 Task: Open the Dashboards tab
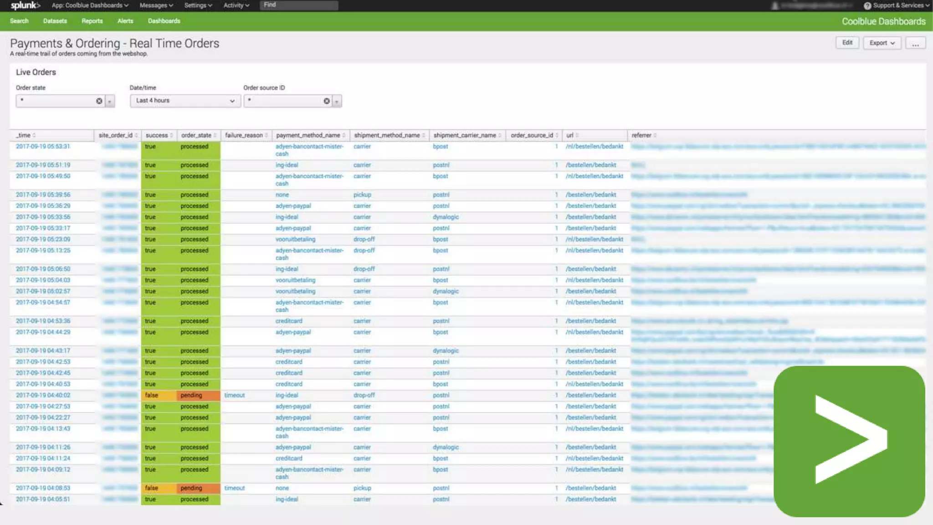pyautogui.click(x=164, y=21)
